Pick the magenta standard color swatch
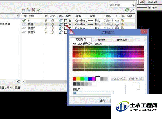This screenshot has width=162, height=119. 94,79
